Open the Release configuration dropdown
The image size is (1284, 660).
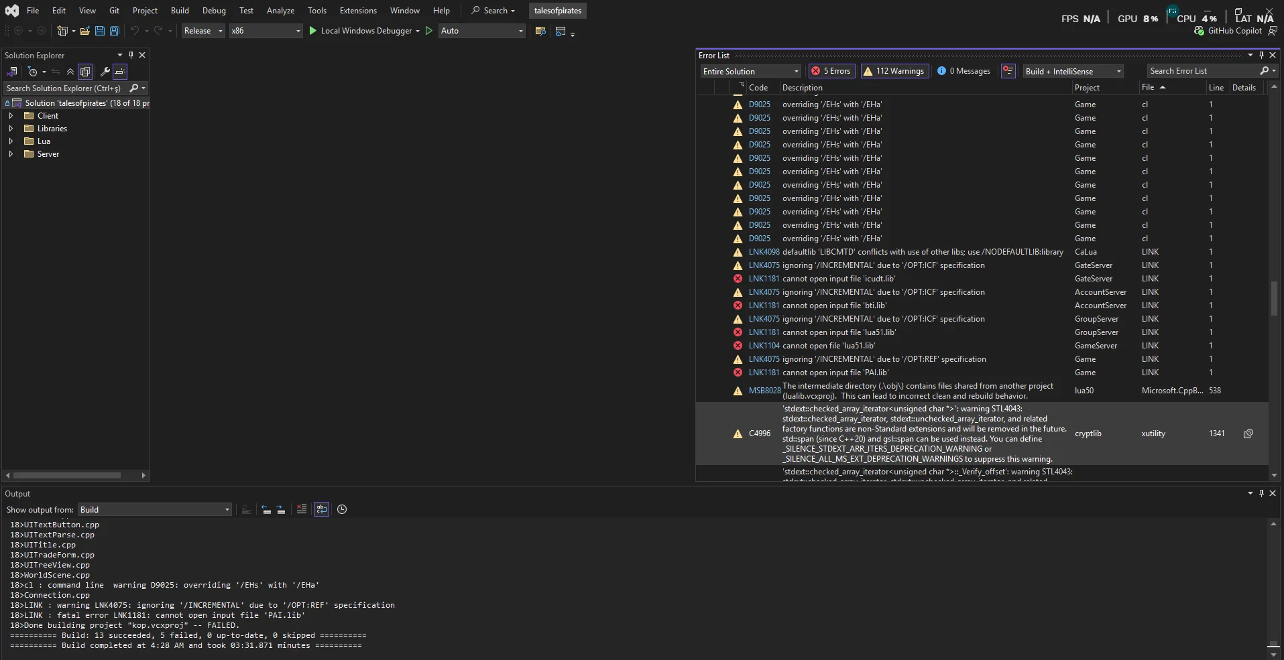[203, 31]
